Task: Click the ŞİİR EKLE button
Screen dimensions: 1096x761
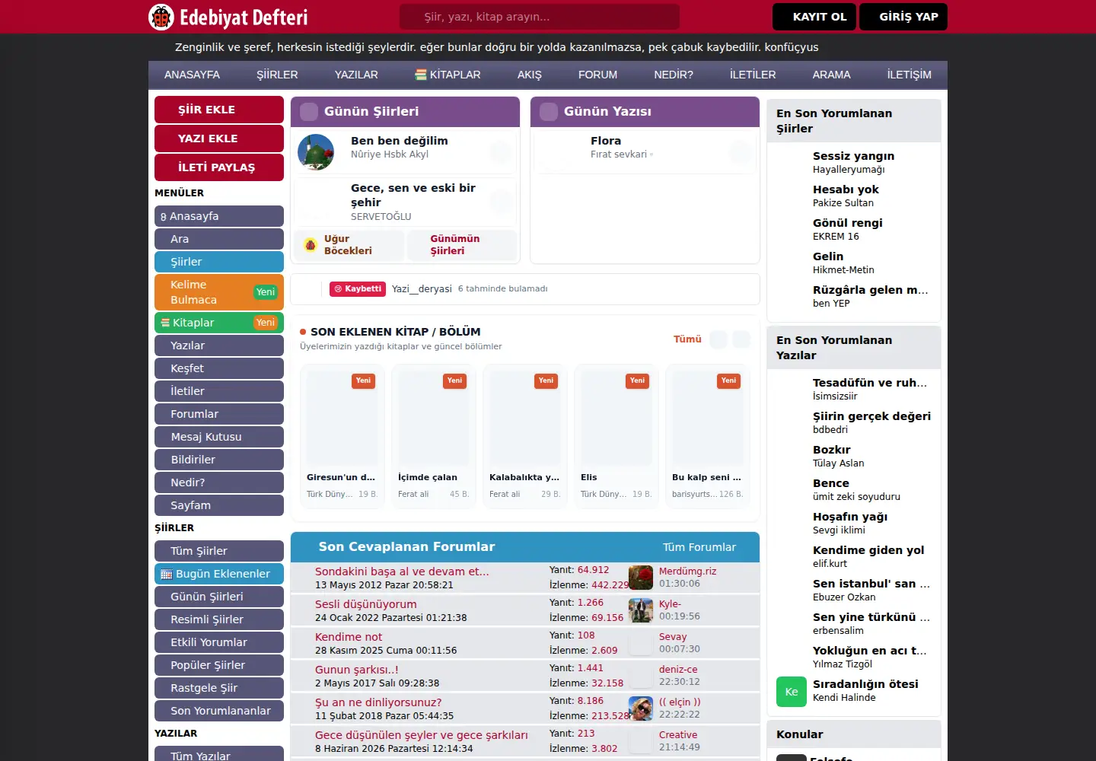Action: (219, 110)
